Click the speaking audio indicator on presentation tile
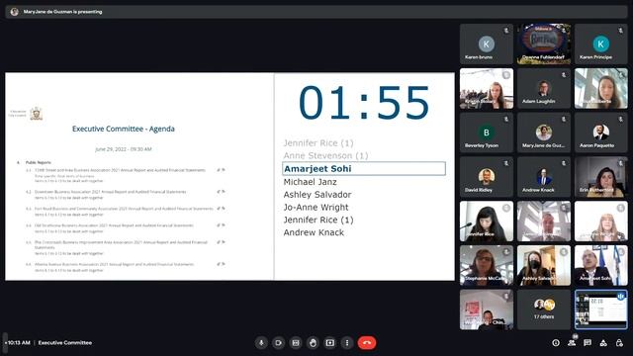Screen dimensions: 633x356 (620, 297)
